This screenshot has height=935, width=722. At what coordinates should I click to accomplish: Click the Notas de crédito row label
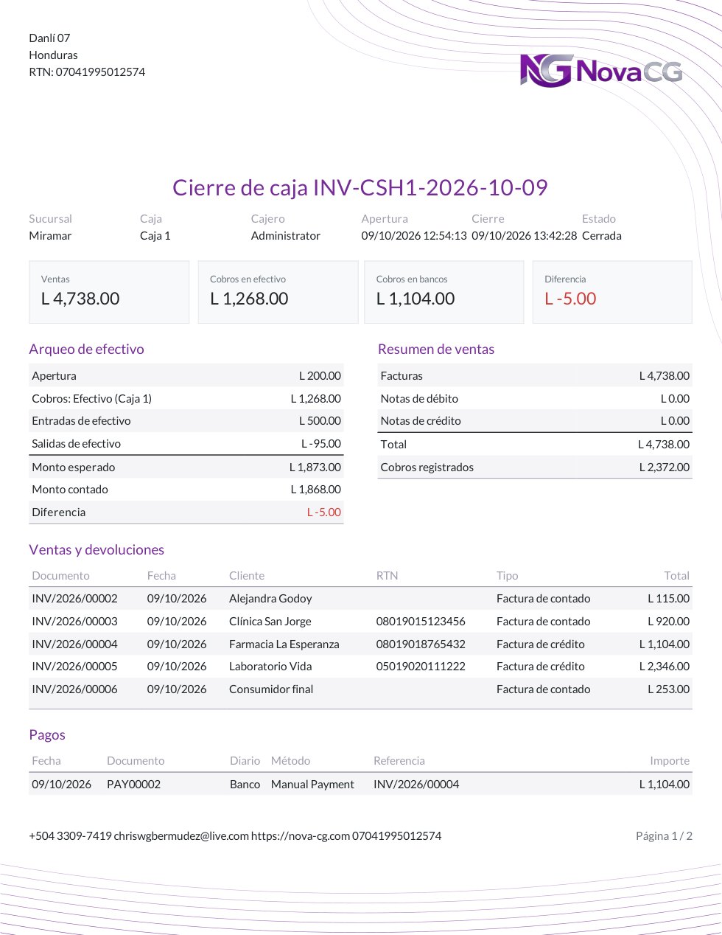421,421
